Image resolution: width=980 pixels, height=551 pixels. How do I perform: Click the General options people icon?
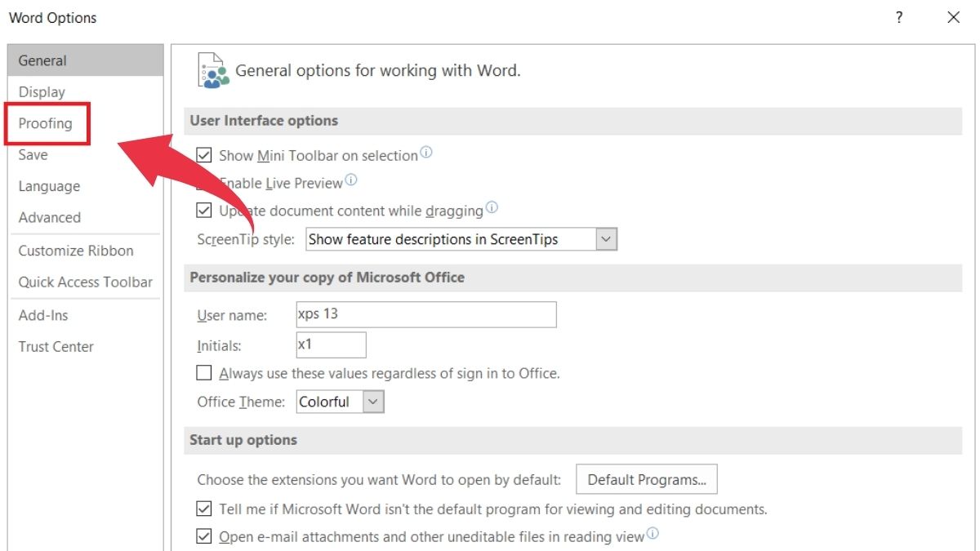tap(212, 71)
